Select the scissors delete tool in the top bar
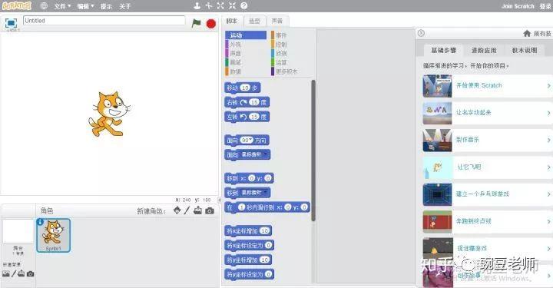553x288 pixels. coord(209,5)
